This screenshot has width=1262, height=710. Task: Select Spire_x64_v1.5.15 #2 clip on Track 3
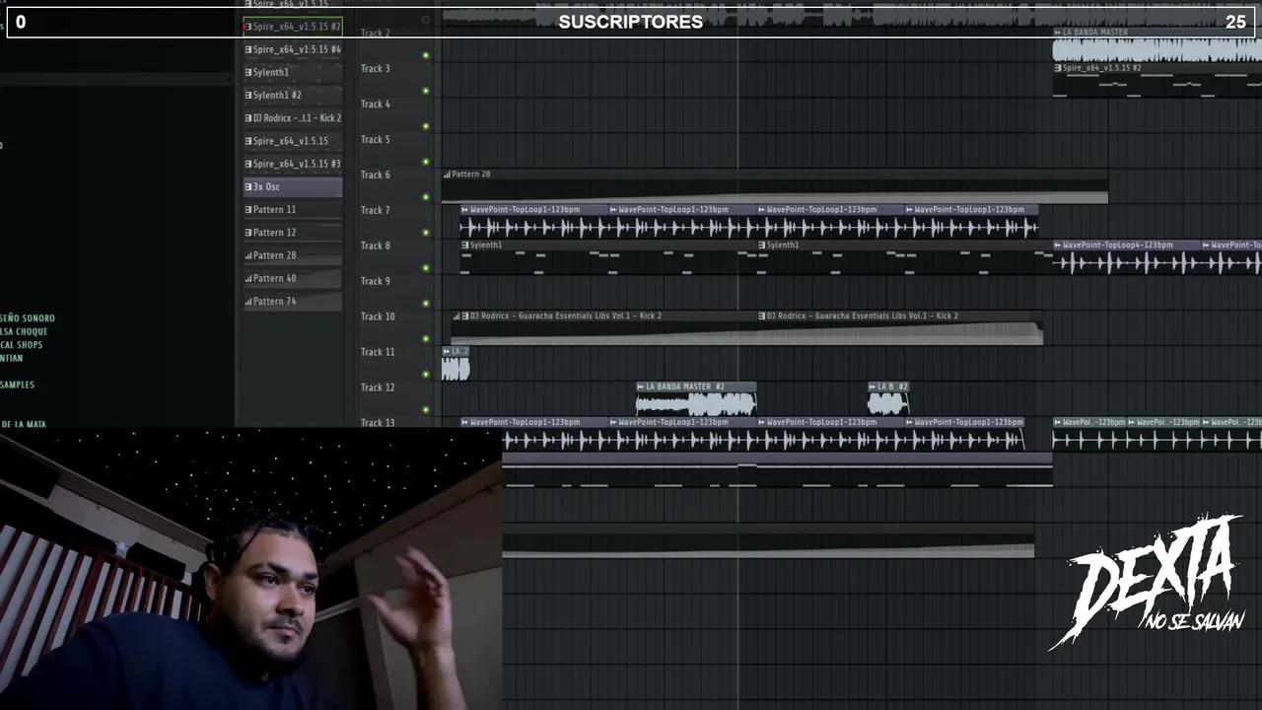1157,80
